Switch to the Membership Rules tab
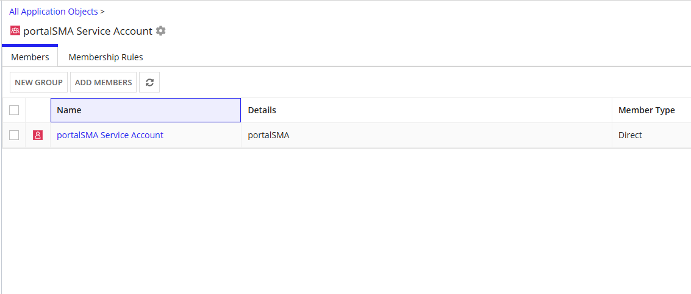This screenshot has width=691, height=294. tap(106, 57)
